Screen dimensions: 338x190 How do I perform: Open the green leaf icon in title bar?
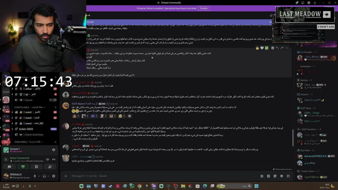click(x=297, y=3)
